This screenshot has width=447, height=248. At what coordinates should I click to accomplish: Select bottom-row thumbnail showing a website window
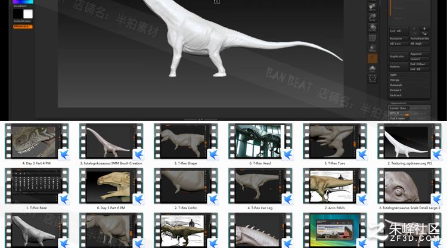[335, 230]
